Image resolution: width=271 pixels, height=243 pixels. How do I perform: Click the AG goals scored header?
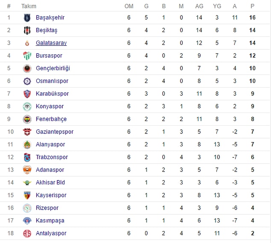(x=199, y=6)
